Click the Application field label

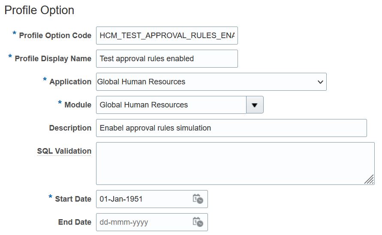70,82
